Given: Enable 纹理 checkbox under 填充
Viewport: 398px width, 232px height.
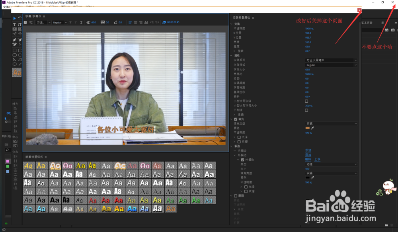Looking at the screenshot, I should (239, 142).
